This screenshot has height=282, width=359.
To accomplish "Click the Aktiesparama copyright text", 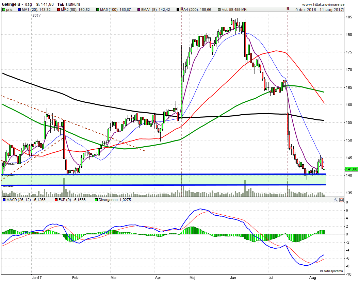I will pos(331,271).
